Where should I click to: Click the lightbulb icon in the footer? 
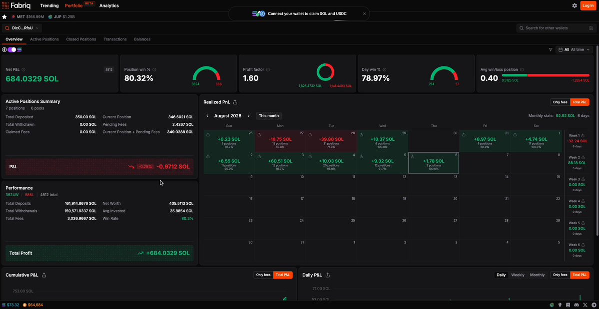pos(560,305)
